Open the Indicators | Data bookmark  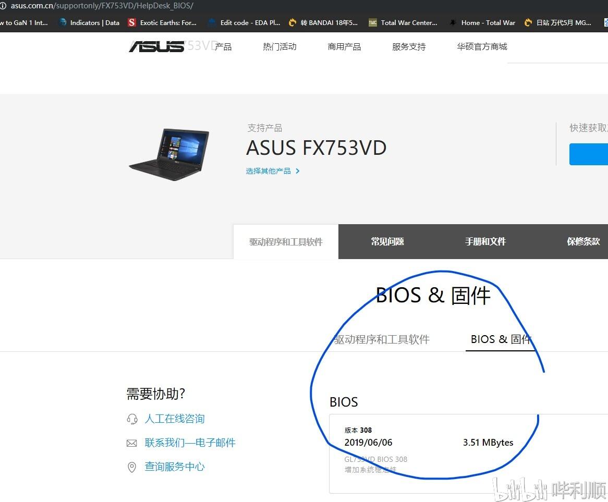[90, 22]
